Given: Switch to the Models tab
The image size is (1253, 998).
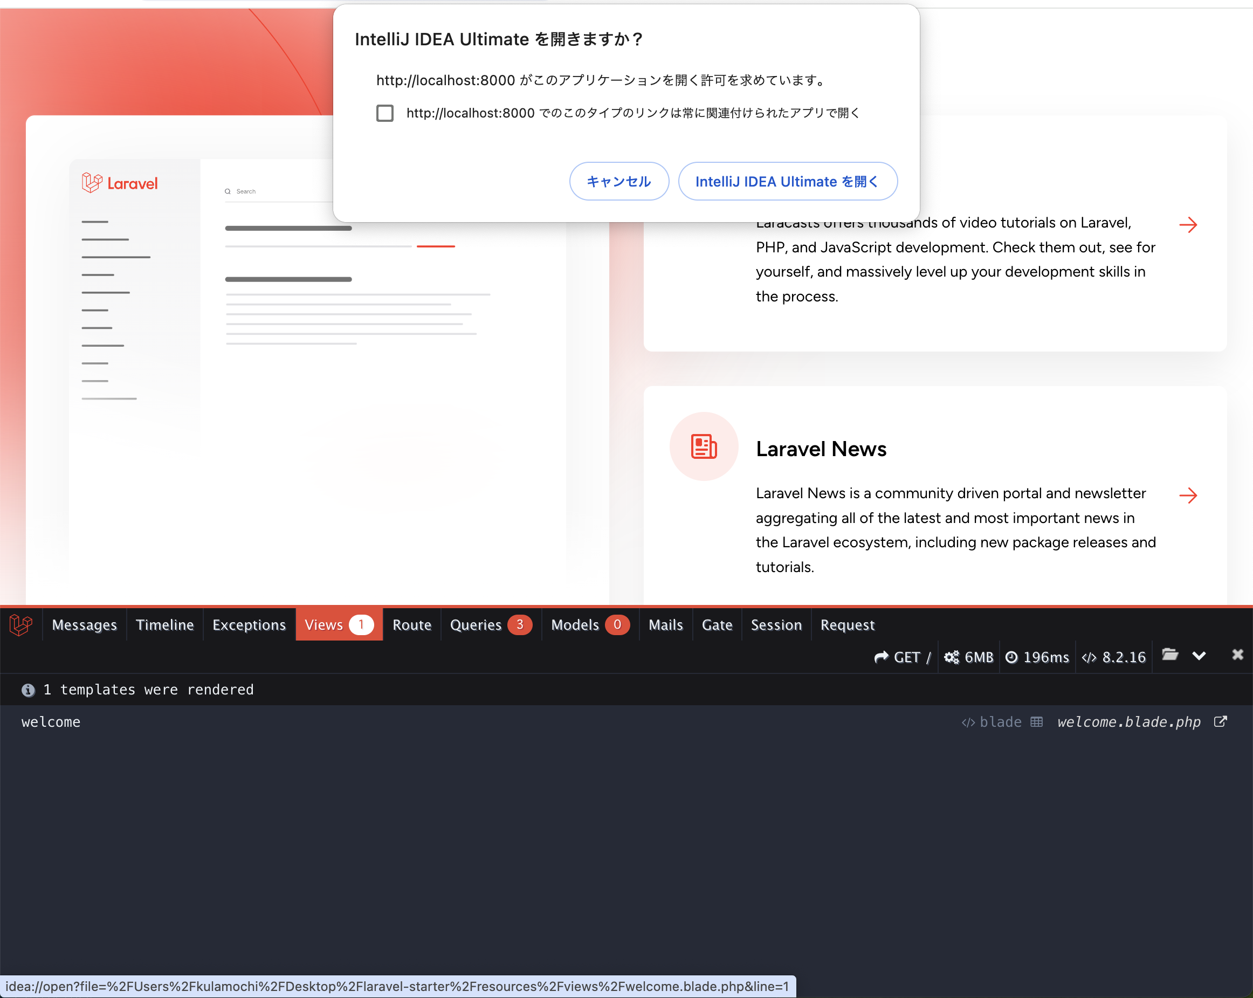Looking at the screenshot, I should click(589, 625).
